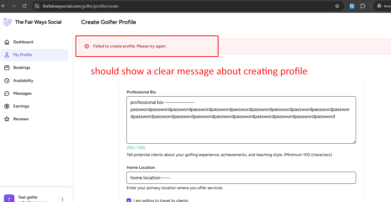This screenshot has height=202, width=391.
Task: Uncheck the willing to travel checkbox
Action: 129,200
